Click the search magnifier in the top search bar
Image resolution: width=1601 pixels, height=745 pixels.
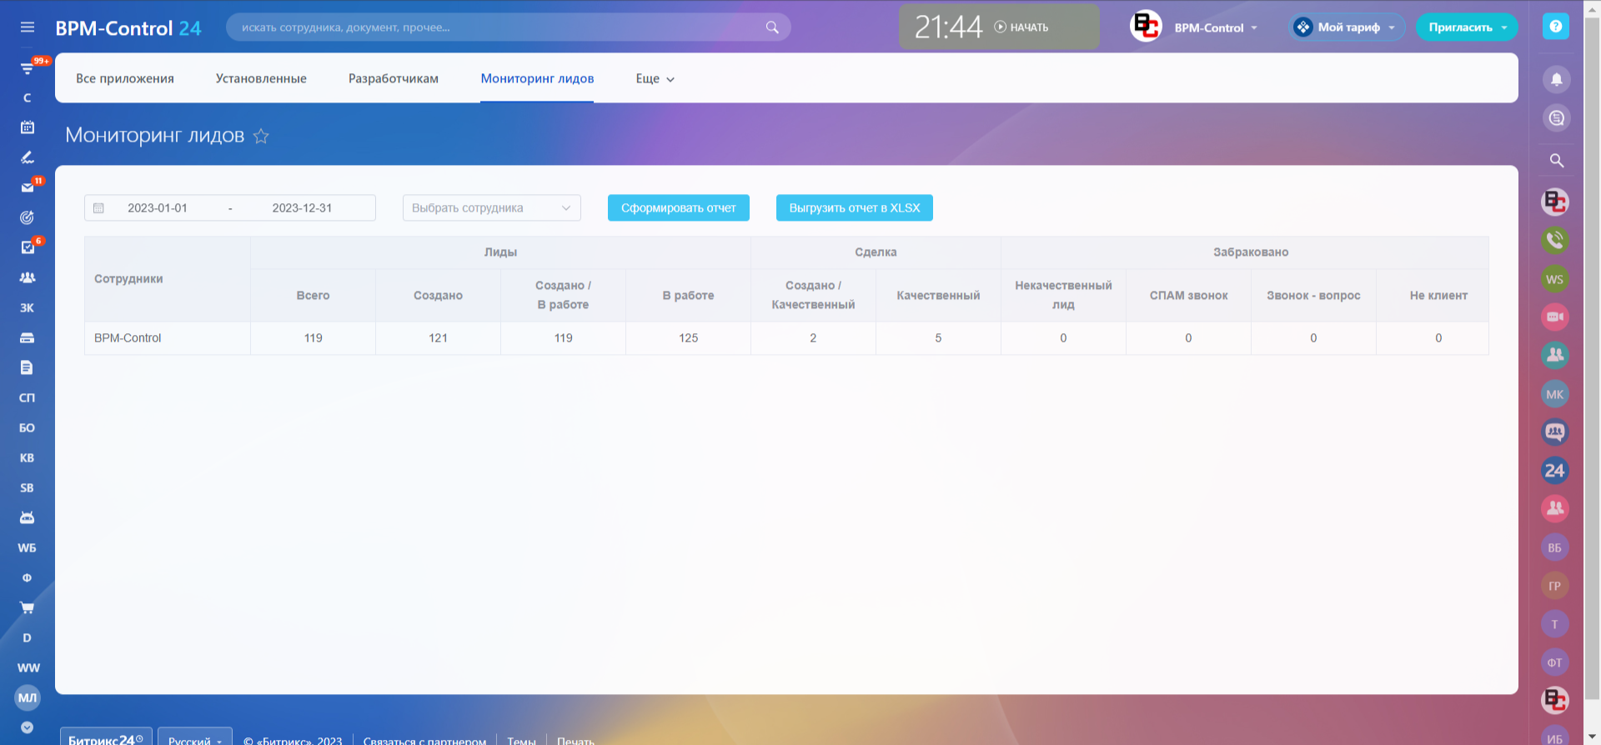click(772, 27)
